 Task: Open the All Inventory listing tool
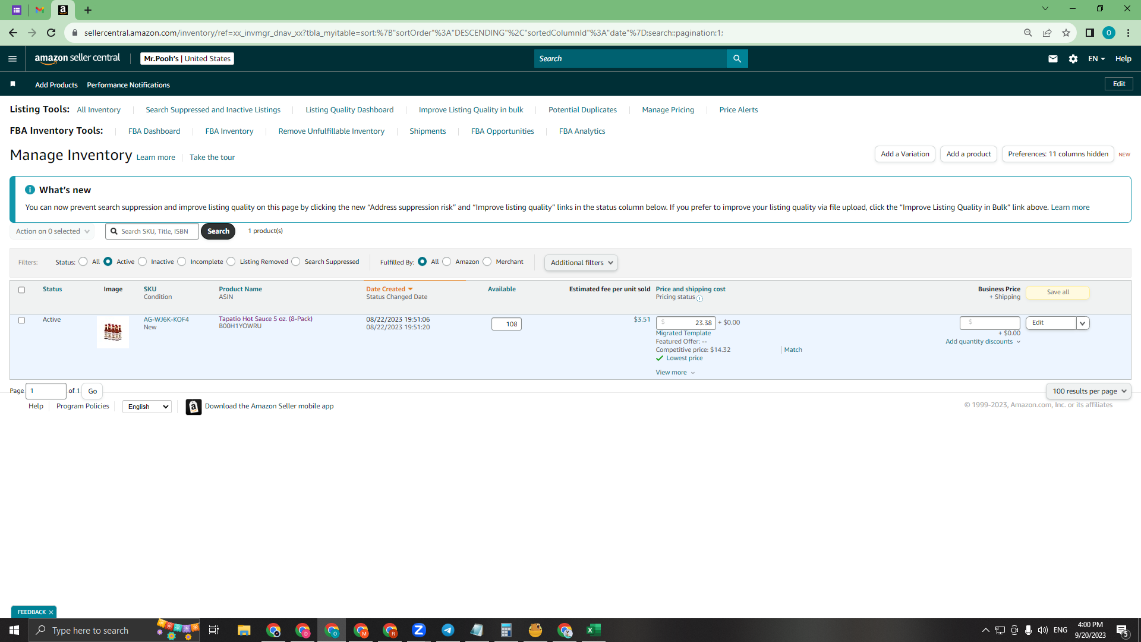coord(99,110)
